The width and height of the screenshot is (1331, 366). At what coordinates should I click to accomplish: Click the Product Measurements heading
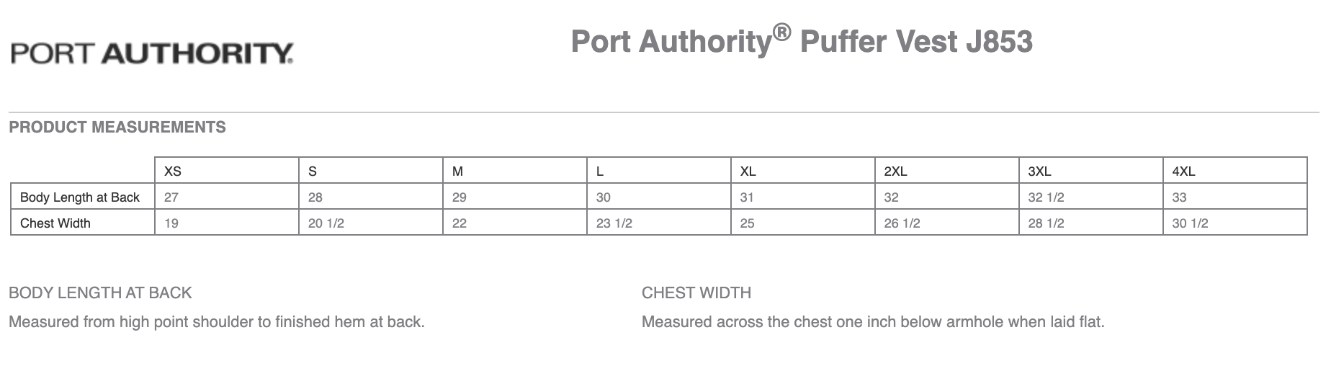117,128
